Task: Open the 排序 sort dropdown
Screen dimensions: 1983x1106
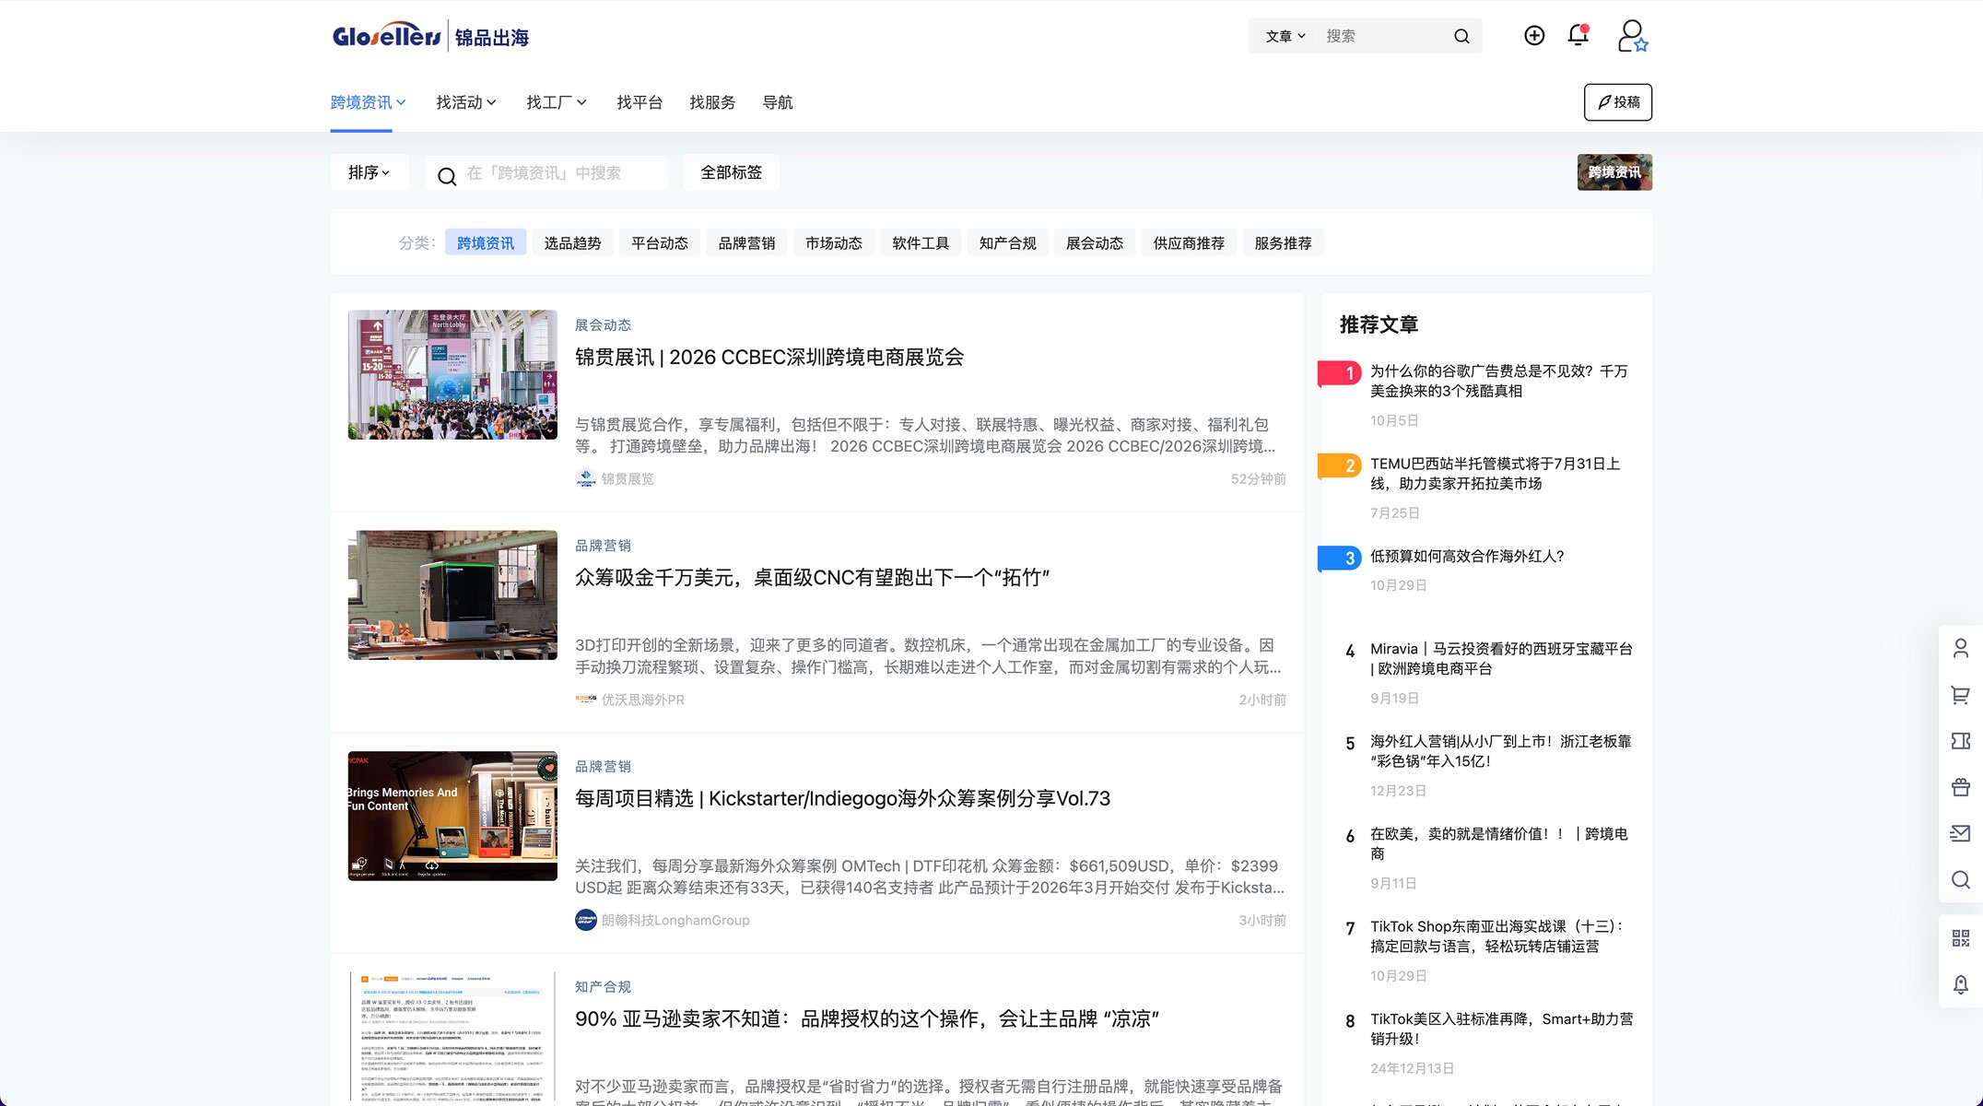Action: click(370, 172)
